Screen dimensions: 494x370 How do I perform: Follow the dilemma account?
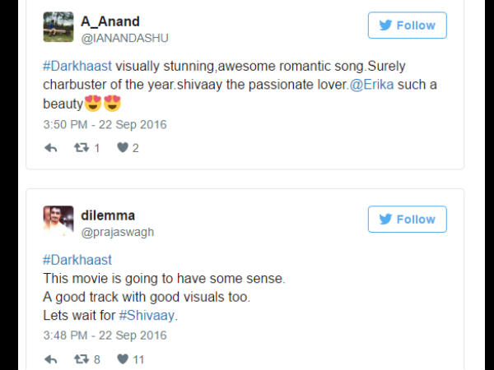(x=407, y=220)
